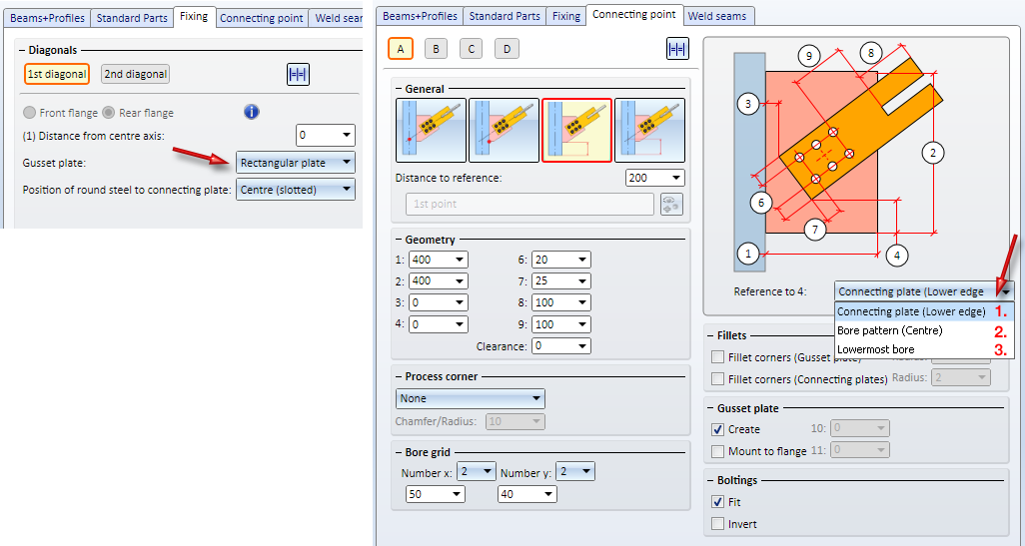Enable Fillet corners (Connecting plates) checkbox
This screenshot has height=546, width=1025.
[x=718, y=378]
